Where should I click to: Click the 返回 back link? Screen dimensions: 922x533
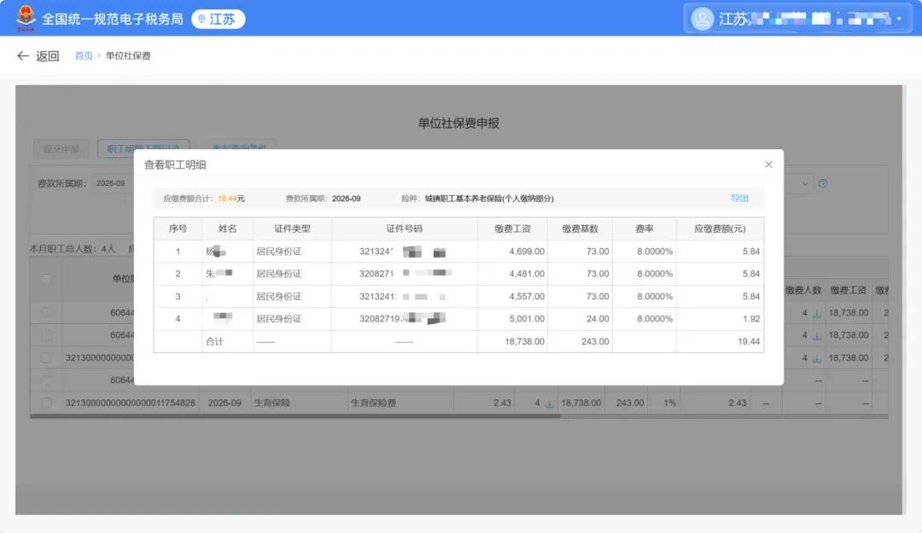point(47,55)
